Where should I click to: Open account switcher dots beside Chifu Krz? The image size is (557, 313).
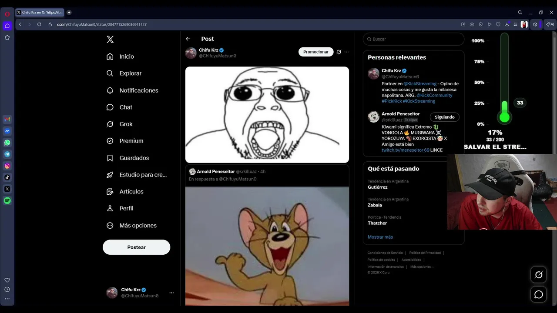click(171, 293)
